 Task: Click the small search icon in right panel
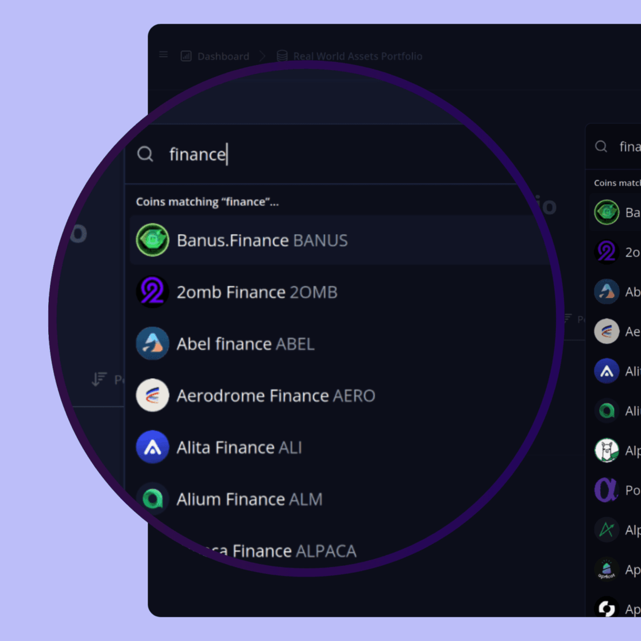coord(601,146)
